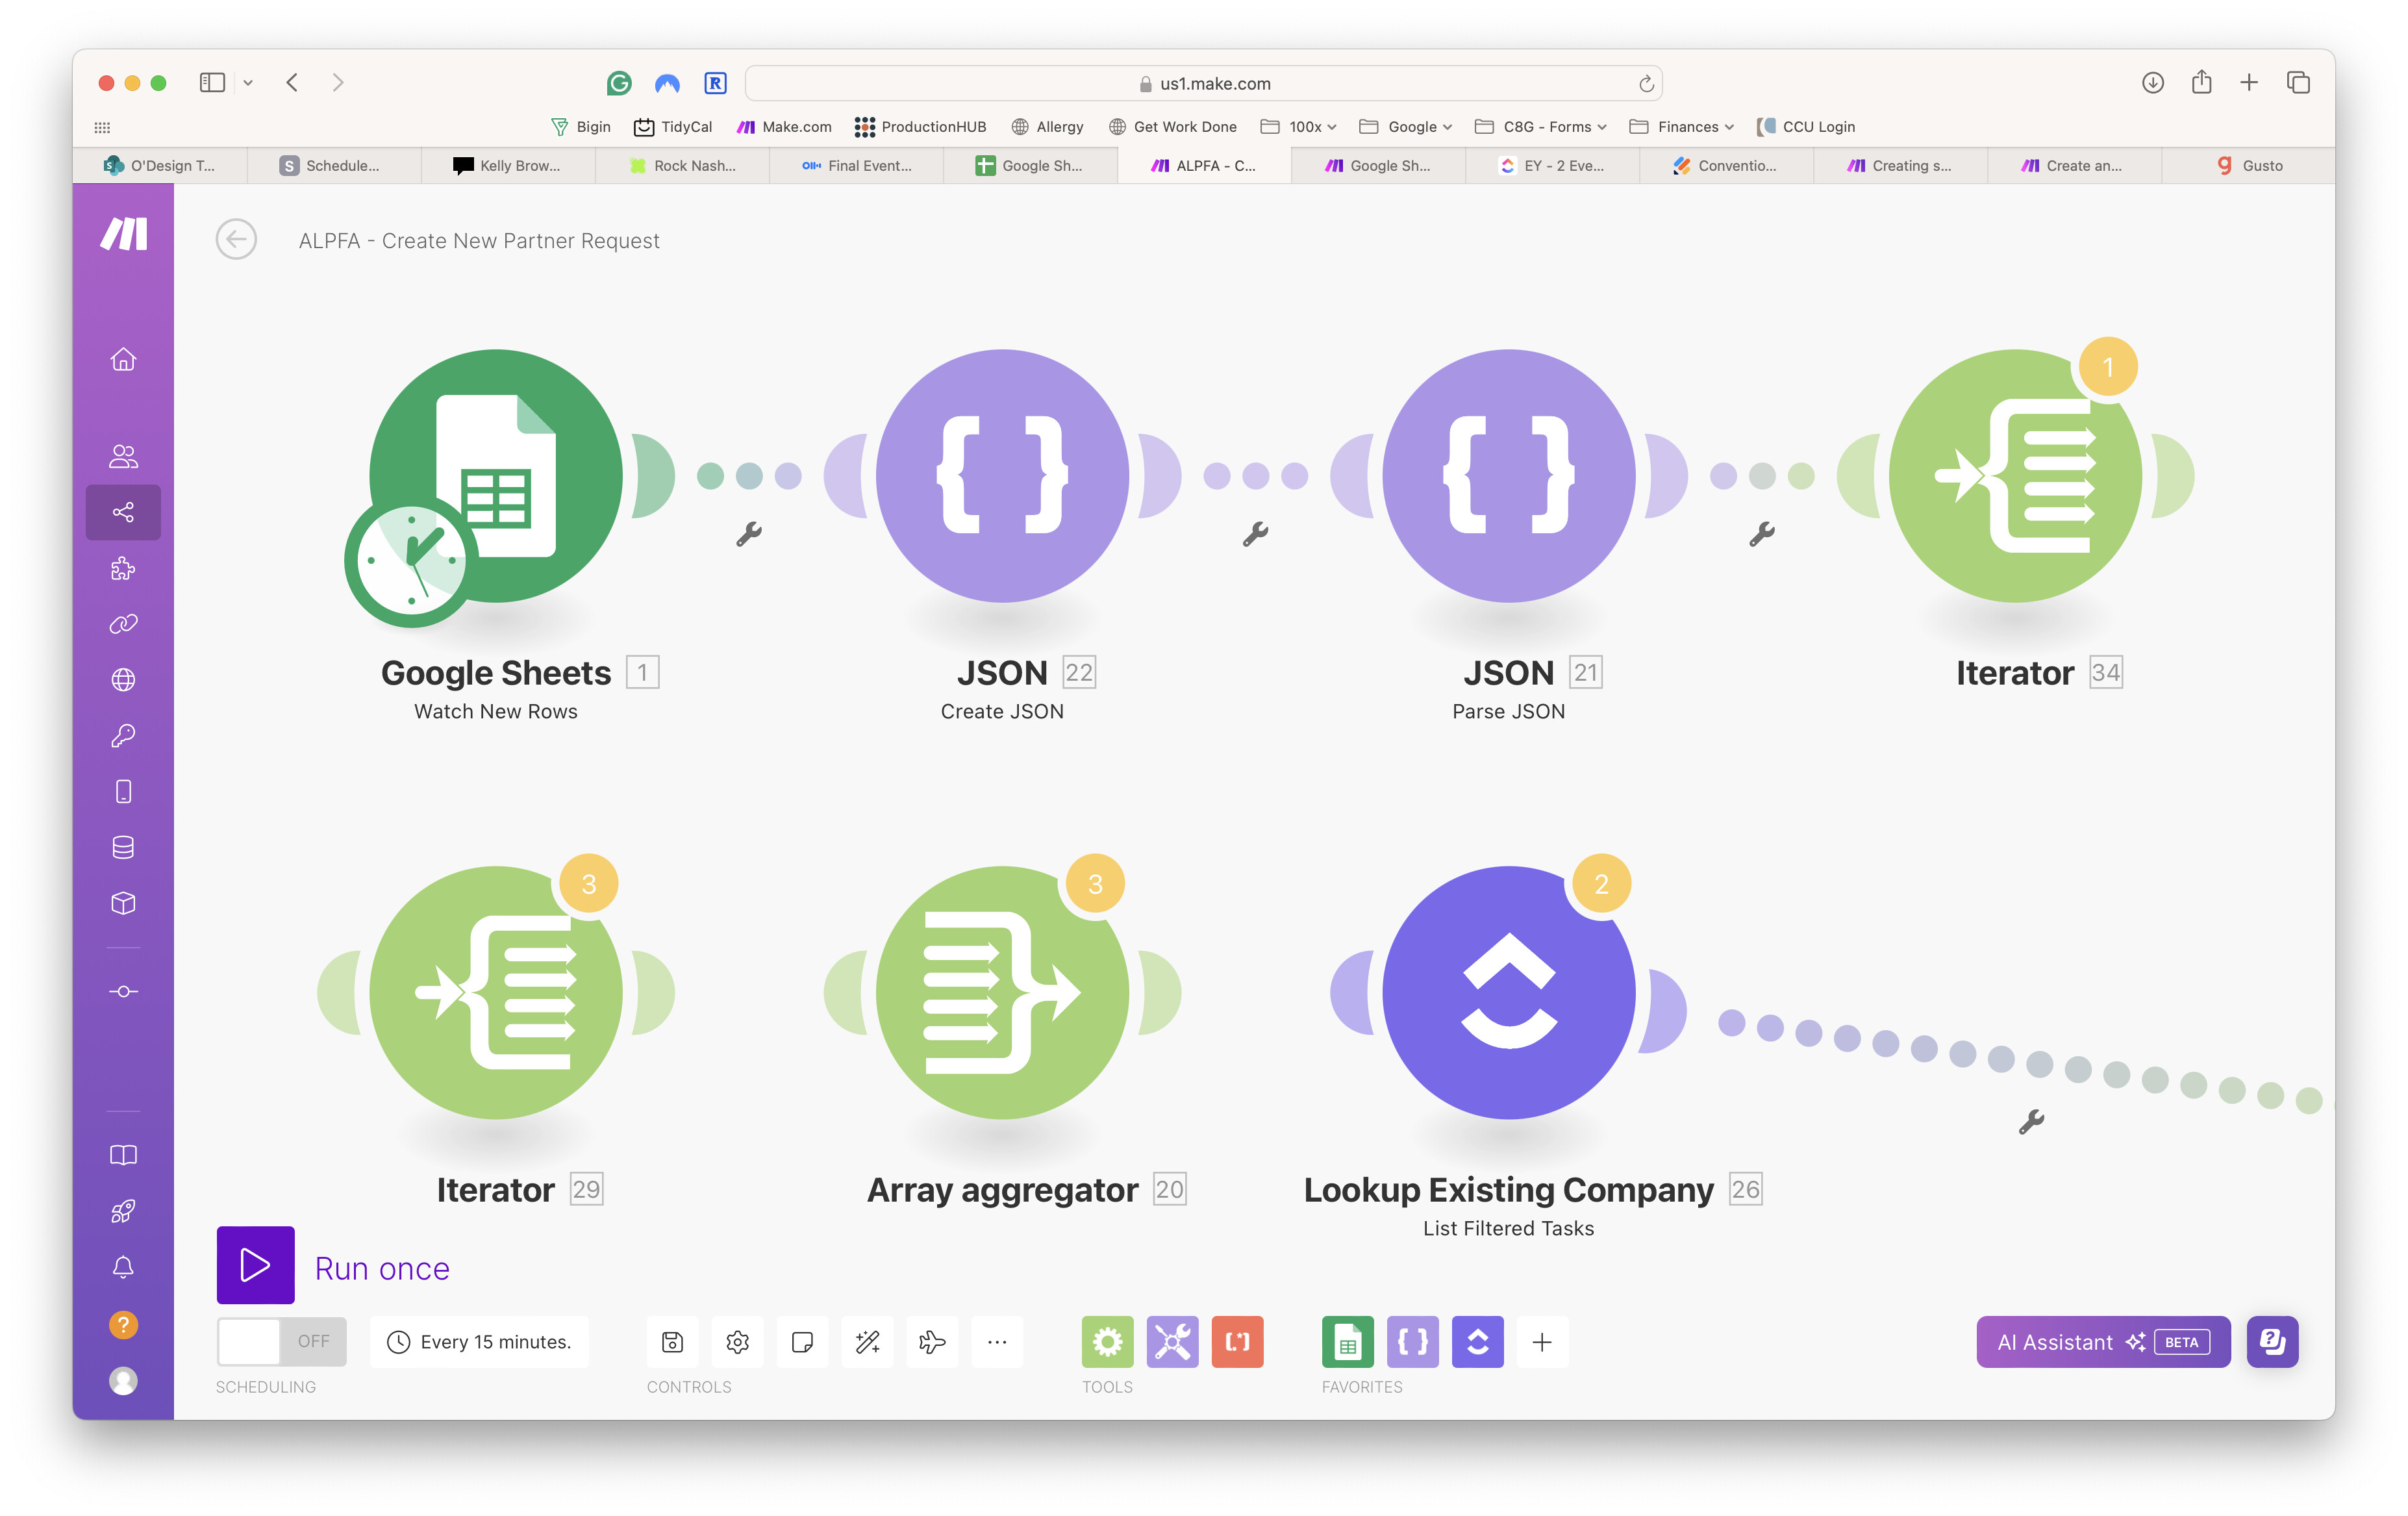
Task: Click the Flow Control tools icon
Action: click(1107, 1342)
